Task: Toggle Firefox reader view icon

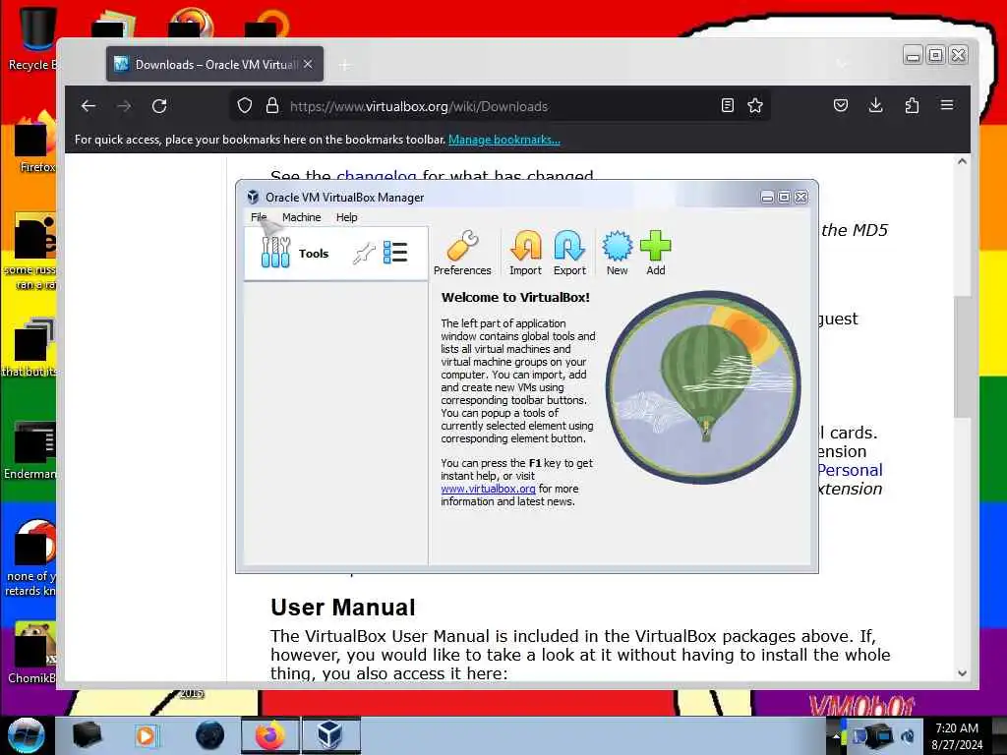Action: coord(727,105)
